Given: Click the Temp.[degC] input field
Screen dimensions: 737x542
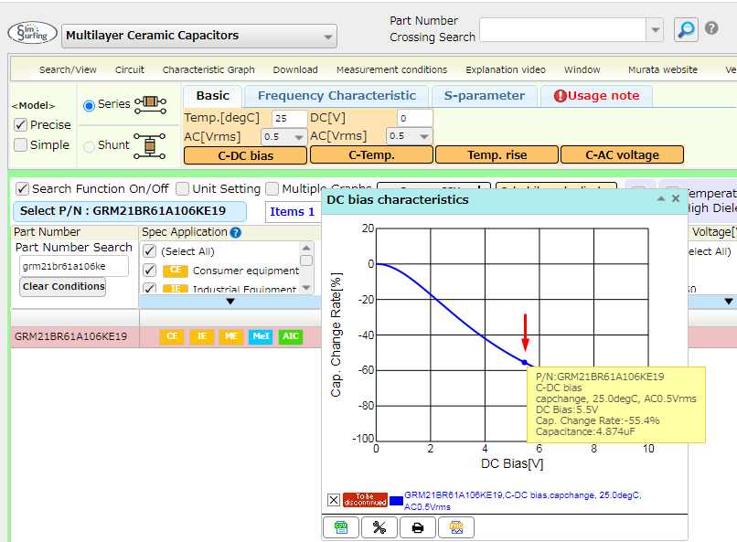Looking at the screenshot, I should tap(290, 118).
